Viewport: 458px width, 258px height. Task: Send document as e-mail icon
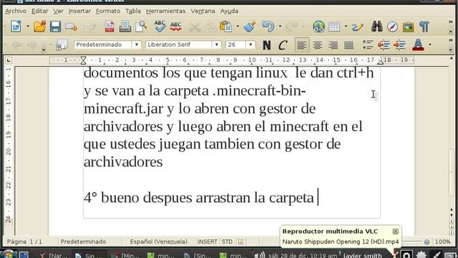click(x=71, y=27)
